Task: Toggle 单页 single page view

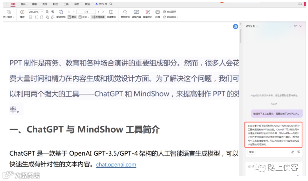Action: [72, 17]
